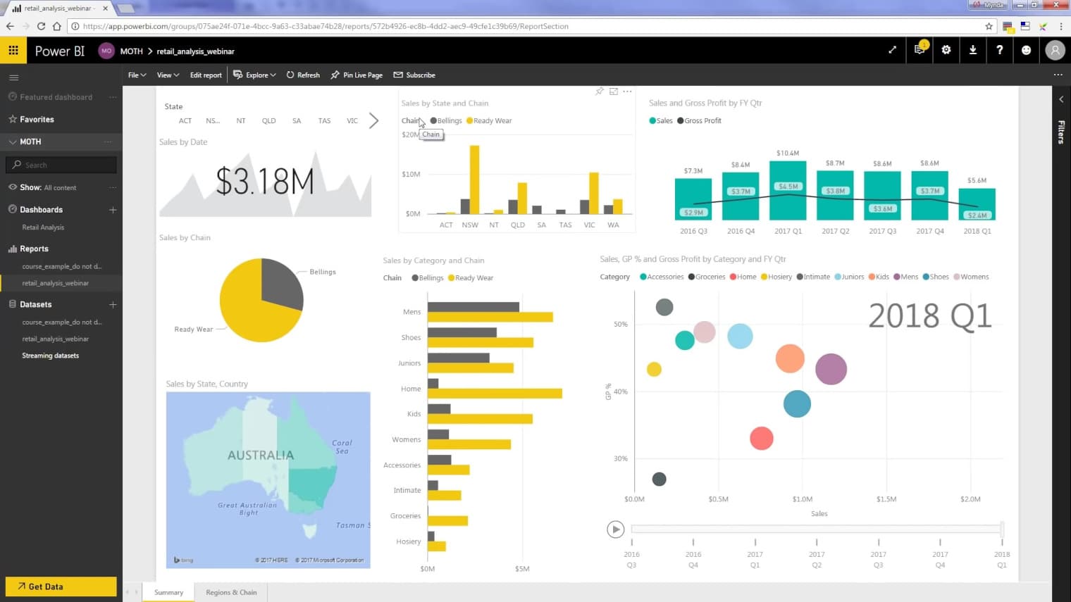Toggle the Bellings series in the legend
This screenshot has height=602, width=1071.
pyautogui.click(x=446, y=120)
